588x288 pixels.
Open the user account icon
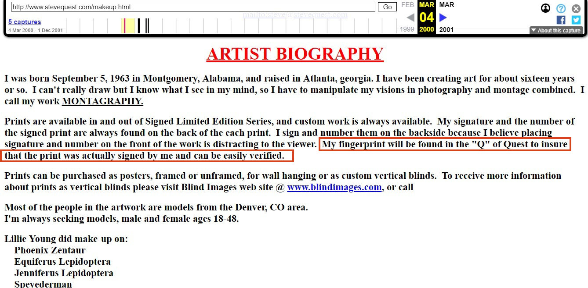(x=545, y=8)
